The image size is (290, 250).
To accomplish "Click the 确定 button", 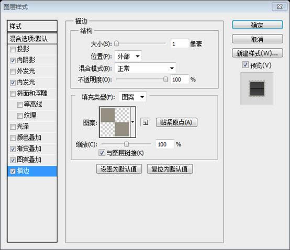I will tap(257, 25).
